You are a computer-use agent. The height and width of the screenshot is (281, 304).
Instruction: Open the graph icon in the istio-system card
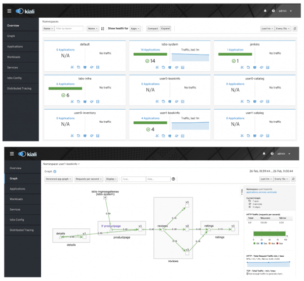click(x=158, y=67)
